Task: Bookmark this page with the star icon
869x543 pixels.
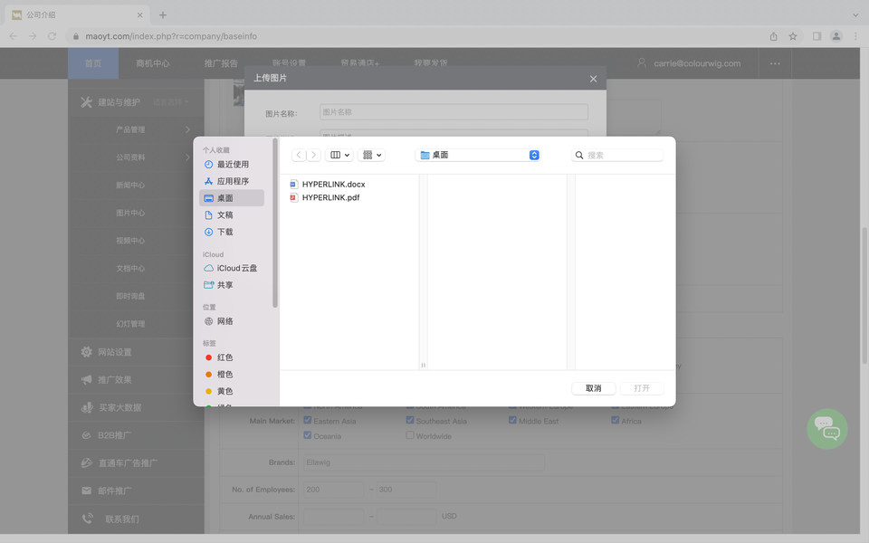Action: click(x=793, y=36)
